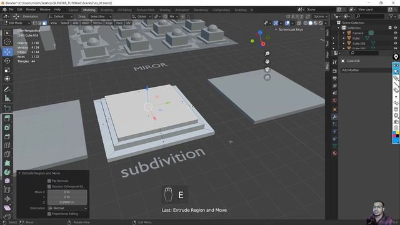The height and width of the screenshot is (225, 400).
Task: Select the Shrink/Fatten tool
Action: click(7, 199)
